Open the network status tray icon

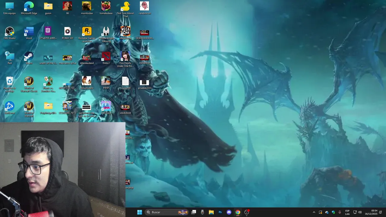pos(355,212)
